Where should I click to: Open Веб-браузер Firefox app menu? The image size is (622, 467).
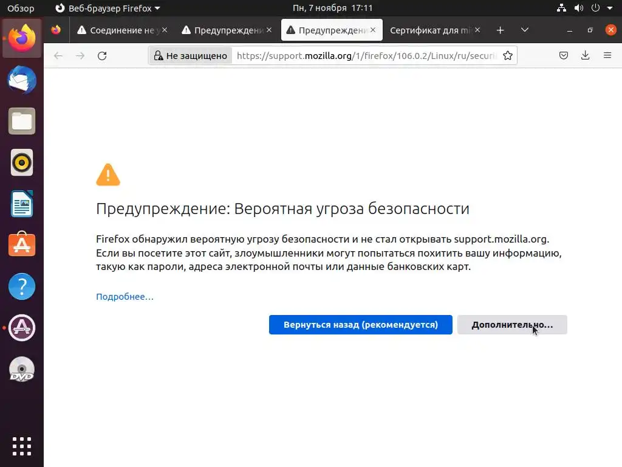click(x=108, y=8)
